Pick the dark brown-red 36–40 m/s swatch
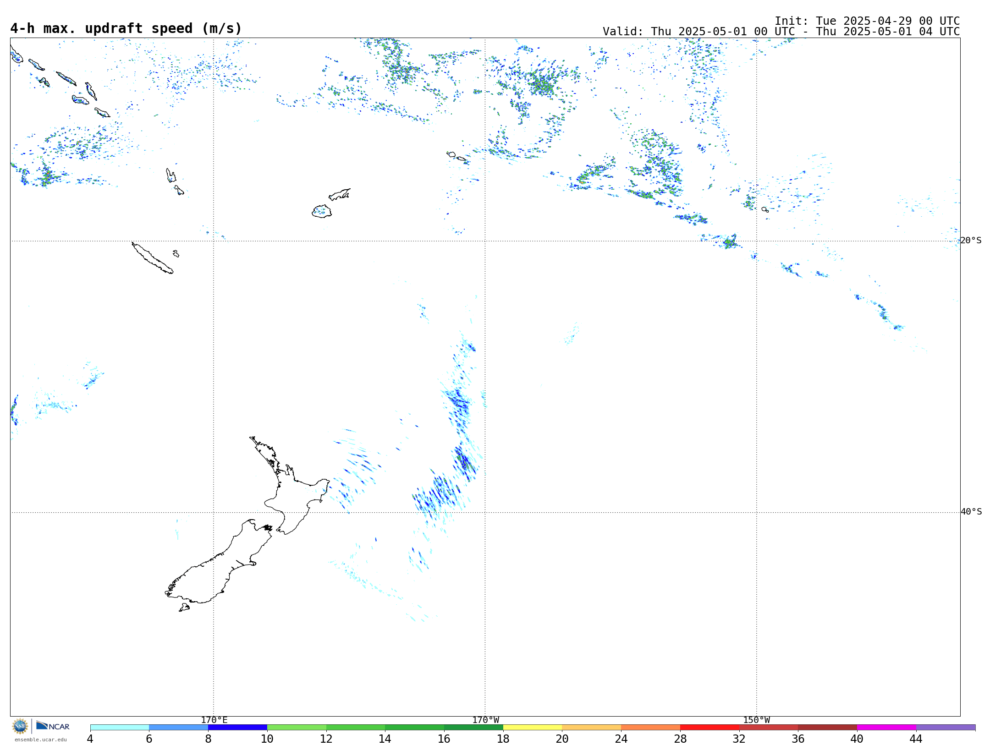This screenshot has width=990, height=745. (x=828, y=728)
